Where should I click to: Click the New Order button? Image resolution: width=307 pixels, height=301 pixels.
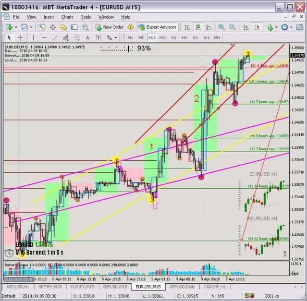110,27
